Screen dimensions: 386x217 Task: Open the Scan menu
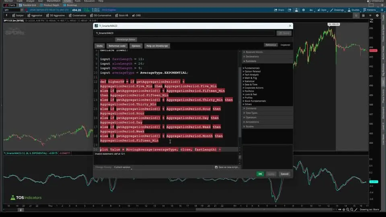40,1
